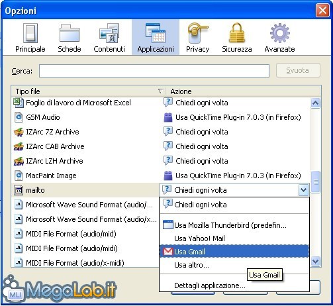Screen dimensions: 333x306
Task: Click Usa QuickTime Plug-in action for MacPaint Image
Action: point(238,176)
